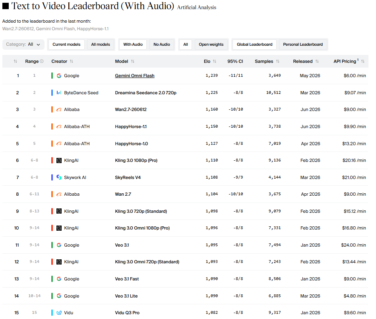Image resolution: width=376 pixels, height=319 pixels.
Task: Open HappyHorse-1.1 model entry
Action: pyautogui.click(x=131, y=126)
